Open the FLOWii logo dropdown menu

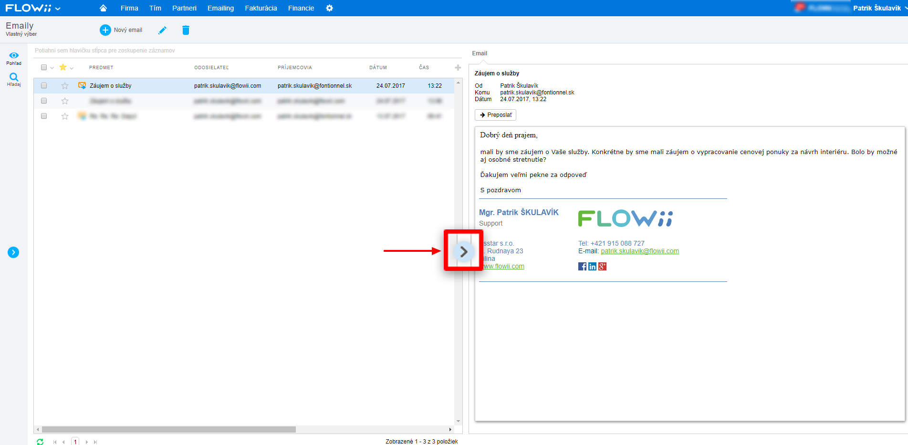(33, 8)
